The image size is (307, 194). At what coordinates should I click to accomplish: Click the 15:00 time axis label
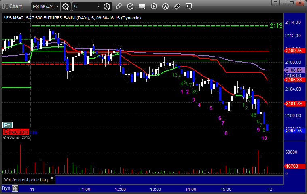(x=226, y=189)
